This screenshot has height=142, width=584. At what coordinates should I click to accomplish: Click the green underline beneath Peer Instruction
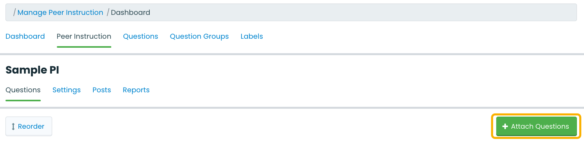click(84, 47)
